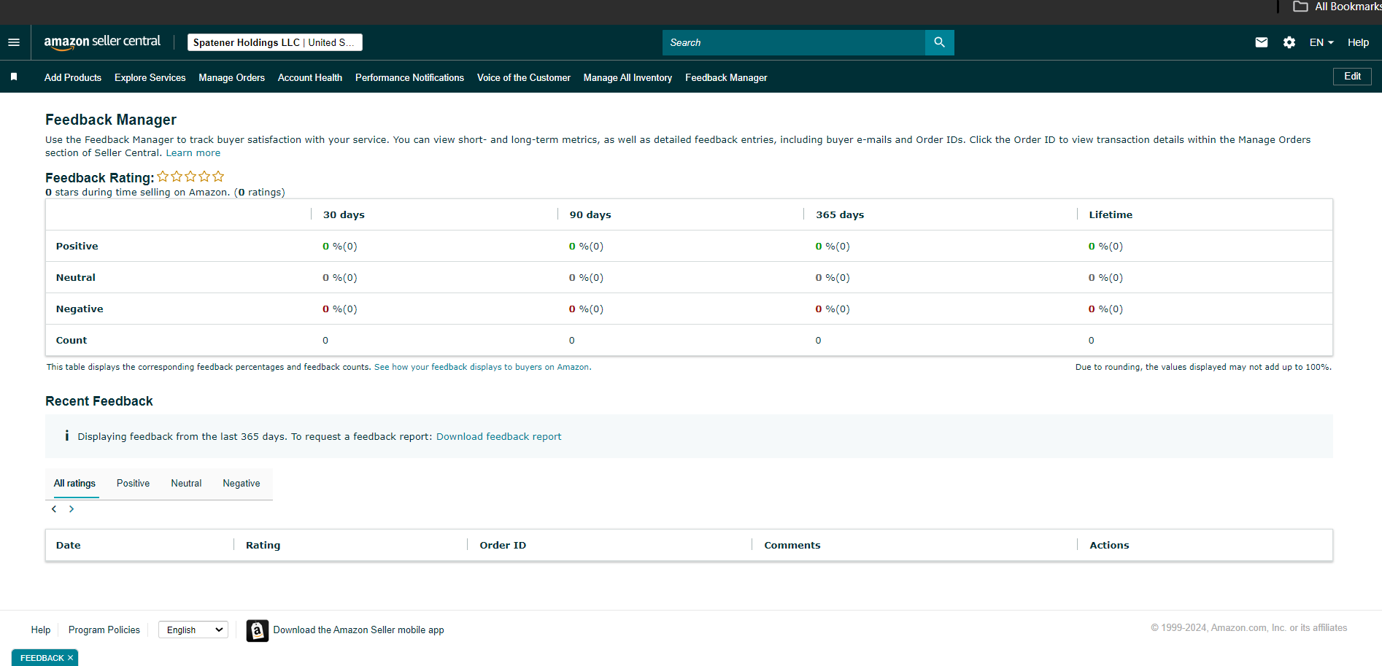Open the Spatener Holdings LLC account switcher
This screenshot has width=1382, height=666.
point(275,42)
